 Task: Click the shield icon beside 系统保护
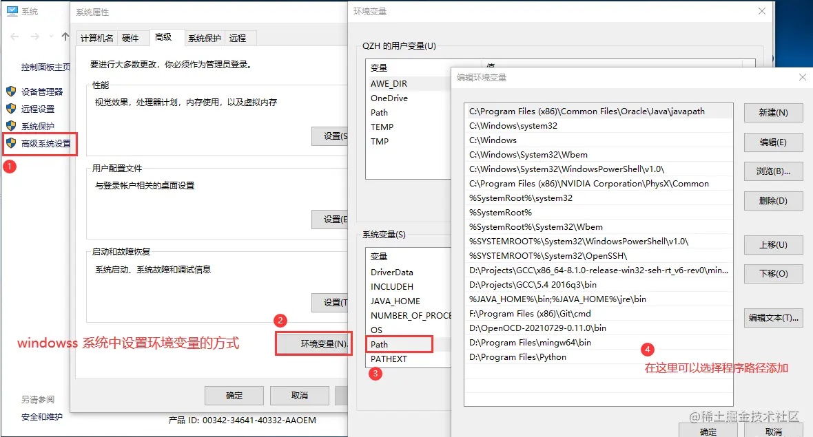(x=11, y=126)
